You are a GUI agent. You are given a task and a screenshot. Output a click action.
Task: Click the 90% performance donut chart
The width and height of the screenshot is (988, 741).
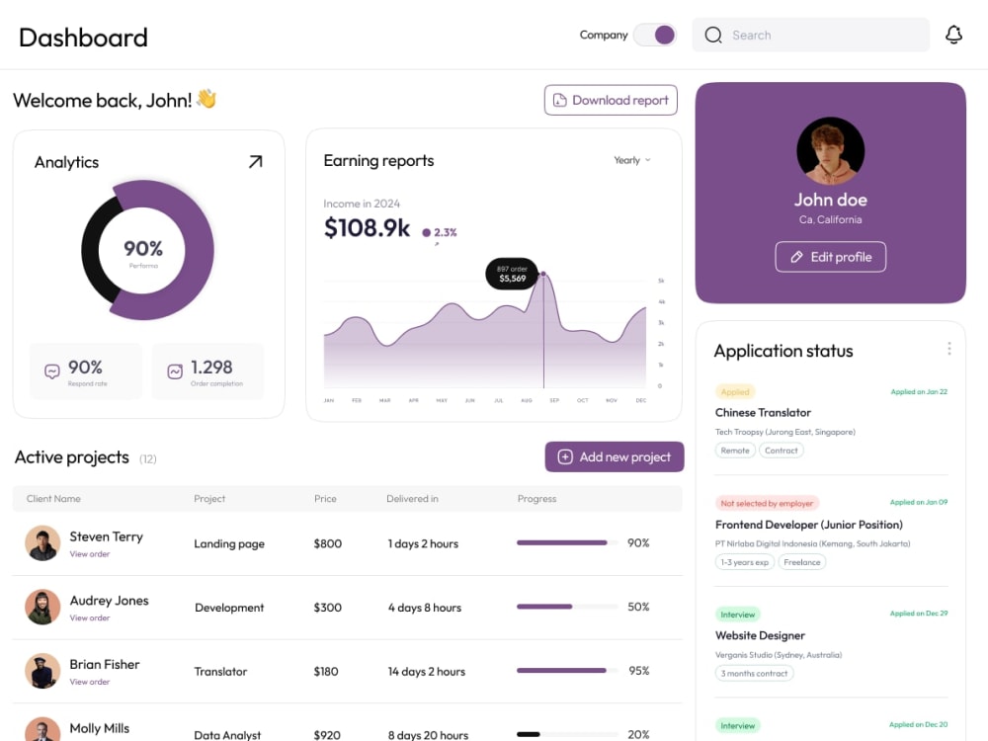pyautogui.click(x=147, y=250)
